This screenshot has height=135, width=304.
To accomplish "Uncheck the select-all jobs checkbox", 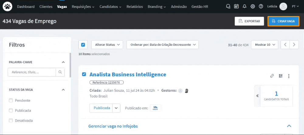I will pos(83,45).
